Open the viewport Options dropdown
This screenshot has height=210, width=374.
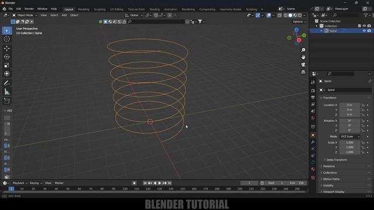coord(299,22)
